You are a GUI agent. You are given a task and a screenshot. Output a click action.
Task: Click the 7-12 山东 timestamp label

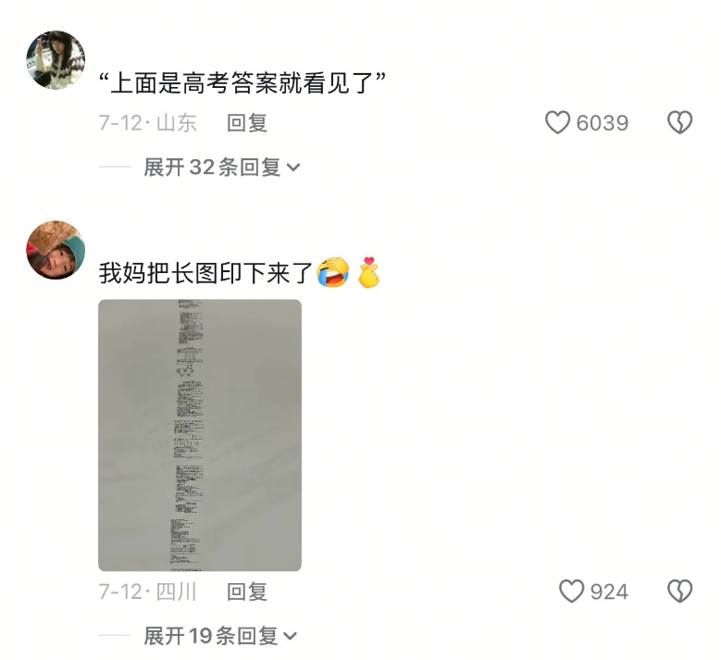tap(148, 123)
